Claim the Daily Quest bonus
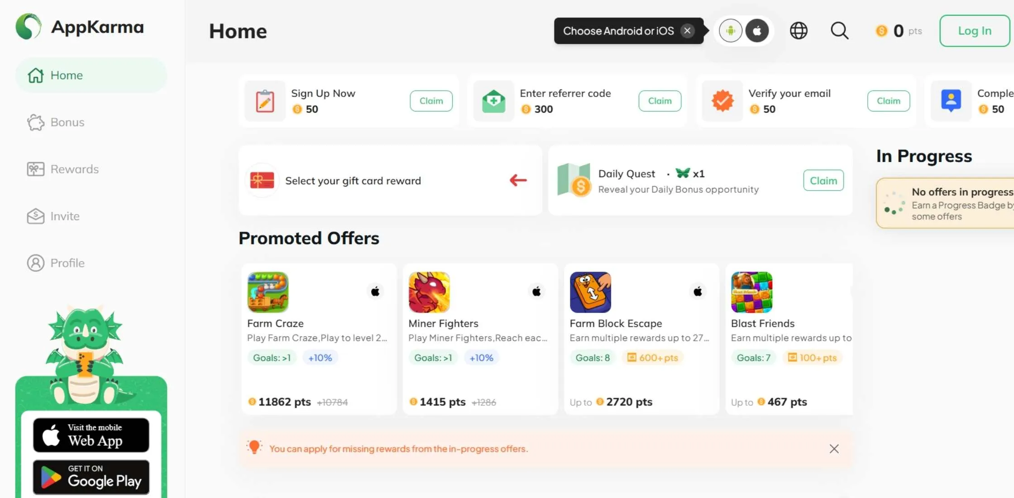The image size is (1014, 498). [823, 180]
